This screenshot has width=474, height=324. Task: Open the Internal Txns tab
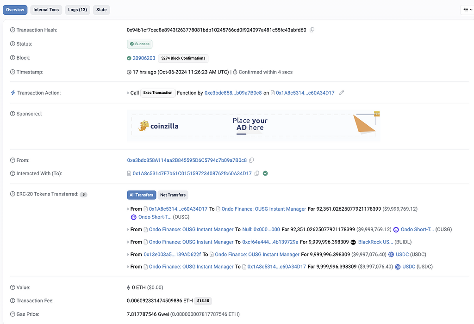pos(46,10)
